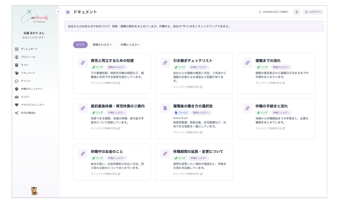
Task: Open 休職期間の延長・変更について title
Action: coord(198,151)
